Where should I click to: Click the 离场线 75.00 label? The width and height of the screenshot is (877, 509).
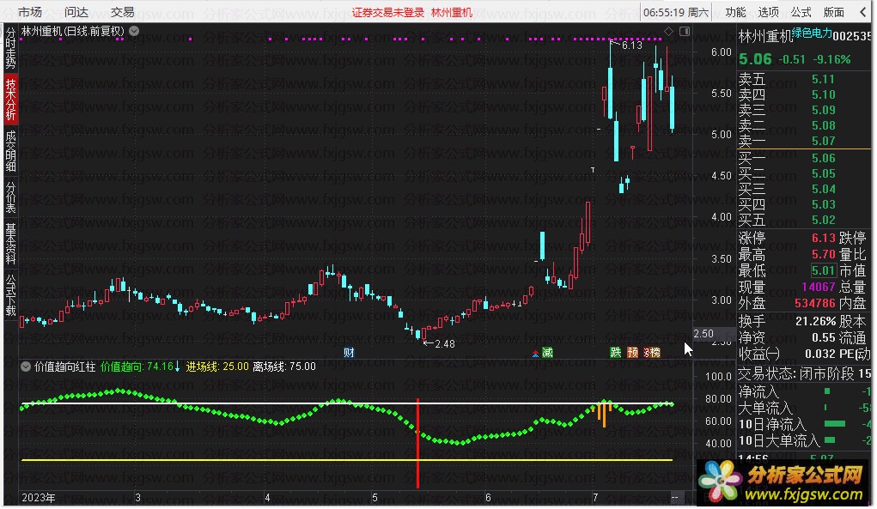284,367
